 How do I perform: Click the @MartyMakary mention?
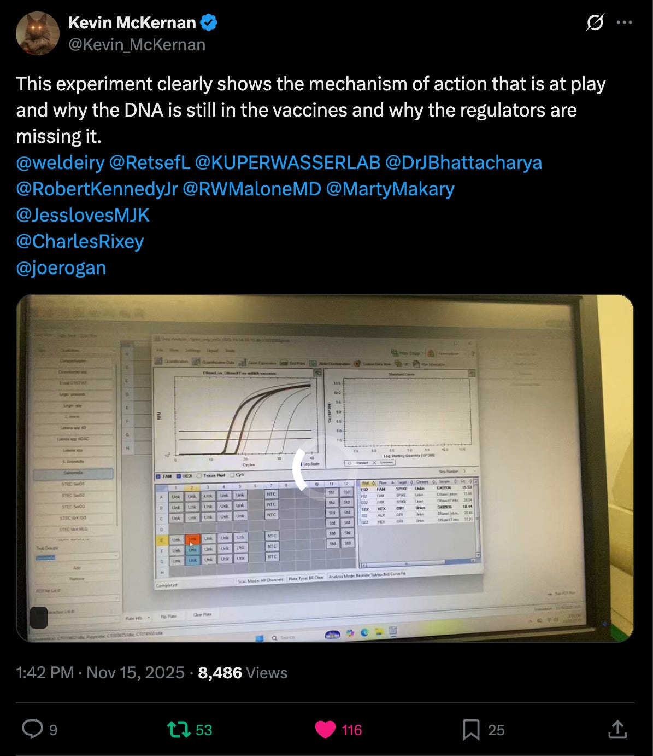click(390, 189)
